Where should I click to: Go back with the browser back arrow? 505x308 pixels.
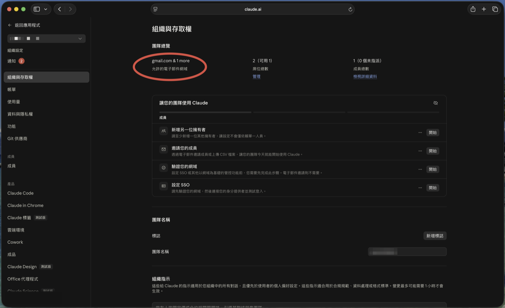point(59,9)
